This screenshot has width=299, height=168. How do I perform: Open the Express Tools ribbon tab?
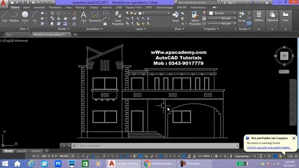point(134,7)
